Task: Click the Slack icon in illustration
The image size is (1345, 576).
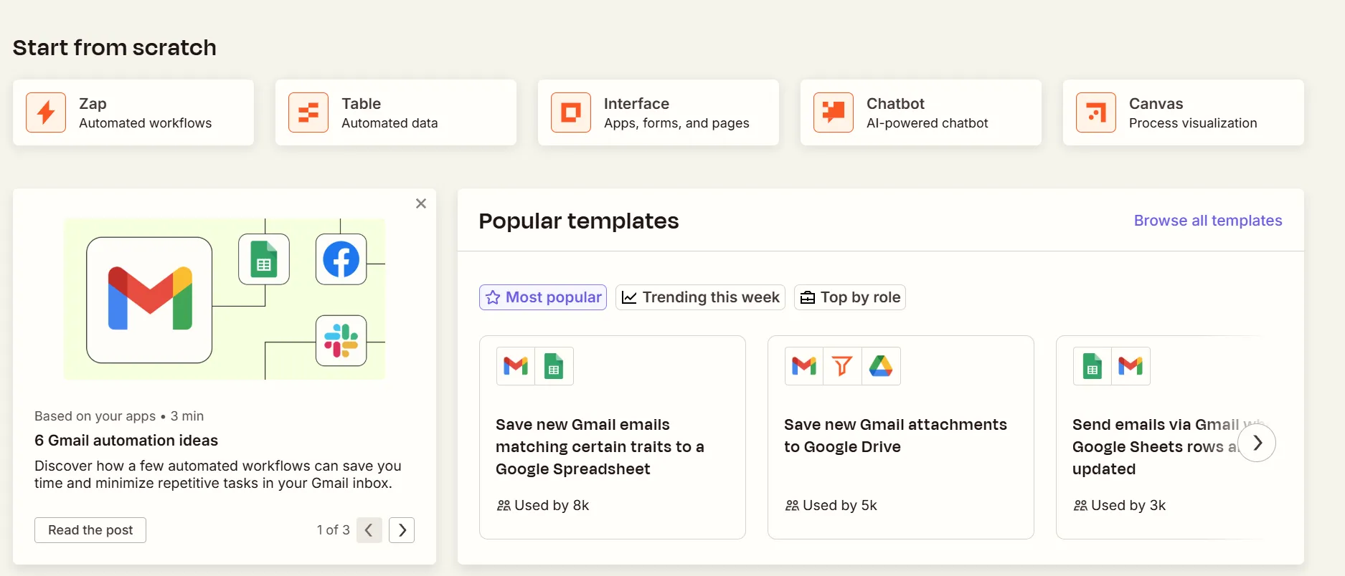Action: coord(341,340)
